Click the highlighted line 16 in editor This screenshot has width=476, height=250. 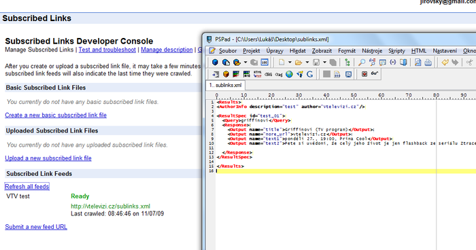345,171
